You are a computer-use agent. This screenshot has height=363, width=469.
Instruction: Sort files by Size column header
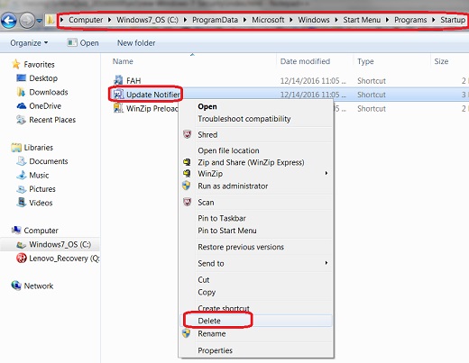[441, 61]
